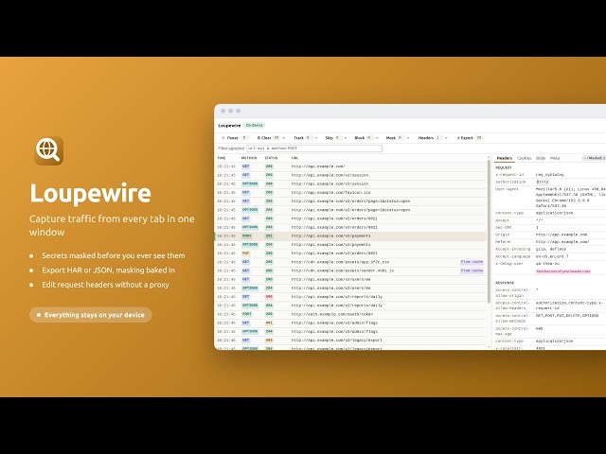The image size is (606, 454).
Task: Click the Everything stays on your device pill
Action: click(91, 315)
